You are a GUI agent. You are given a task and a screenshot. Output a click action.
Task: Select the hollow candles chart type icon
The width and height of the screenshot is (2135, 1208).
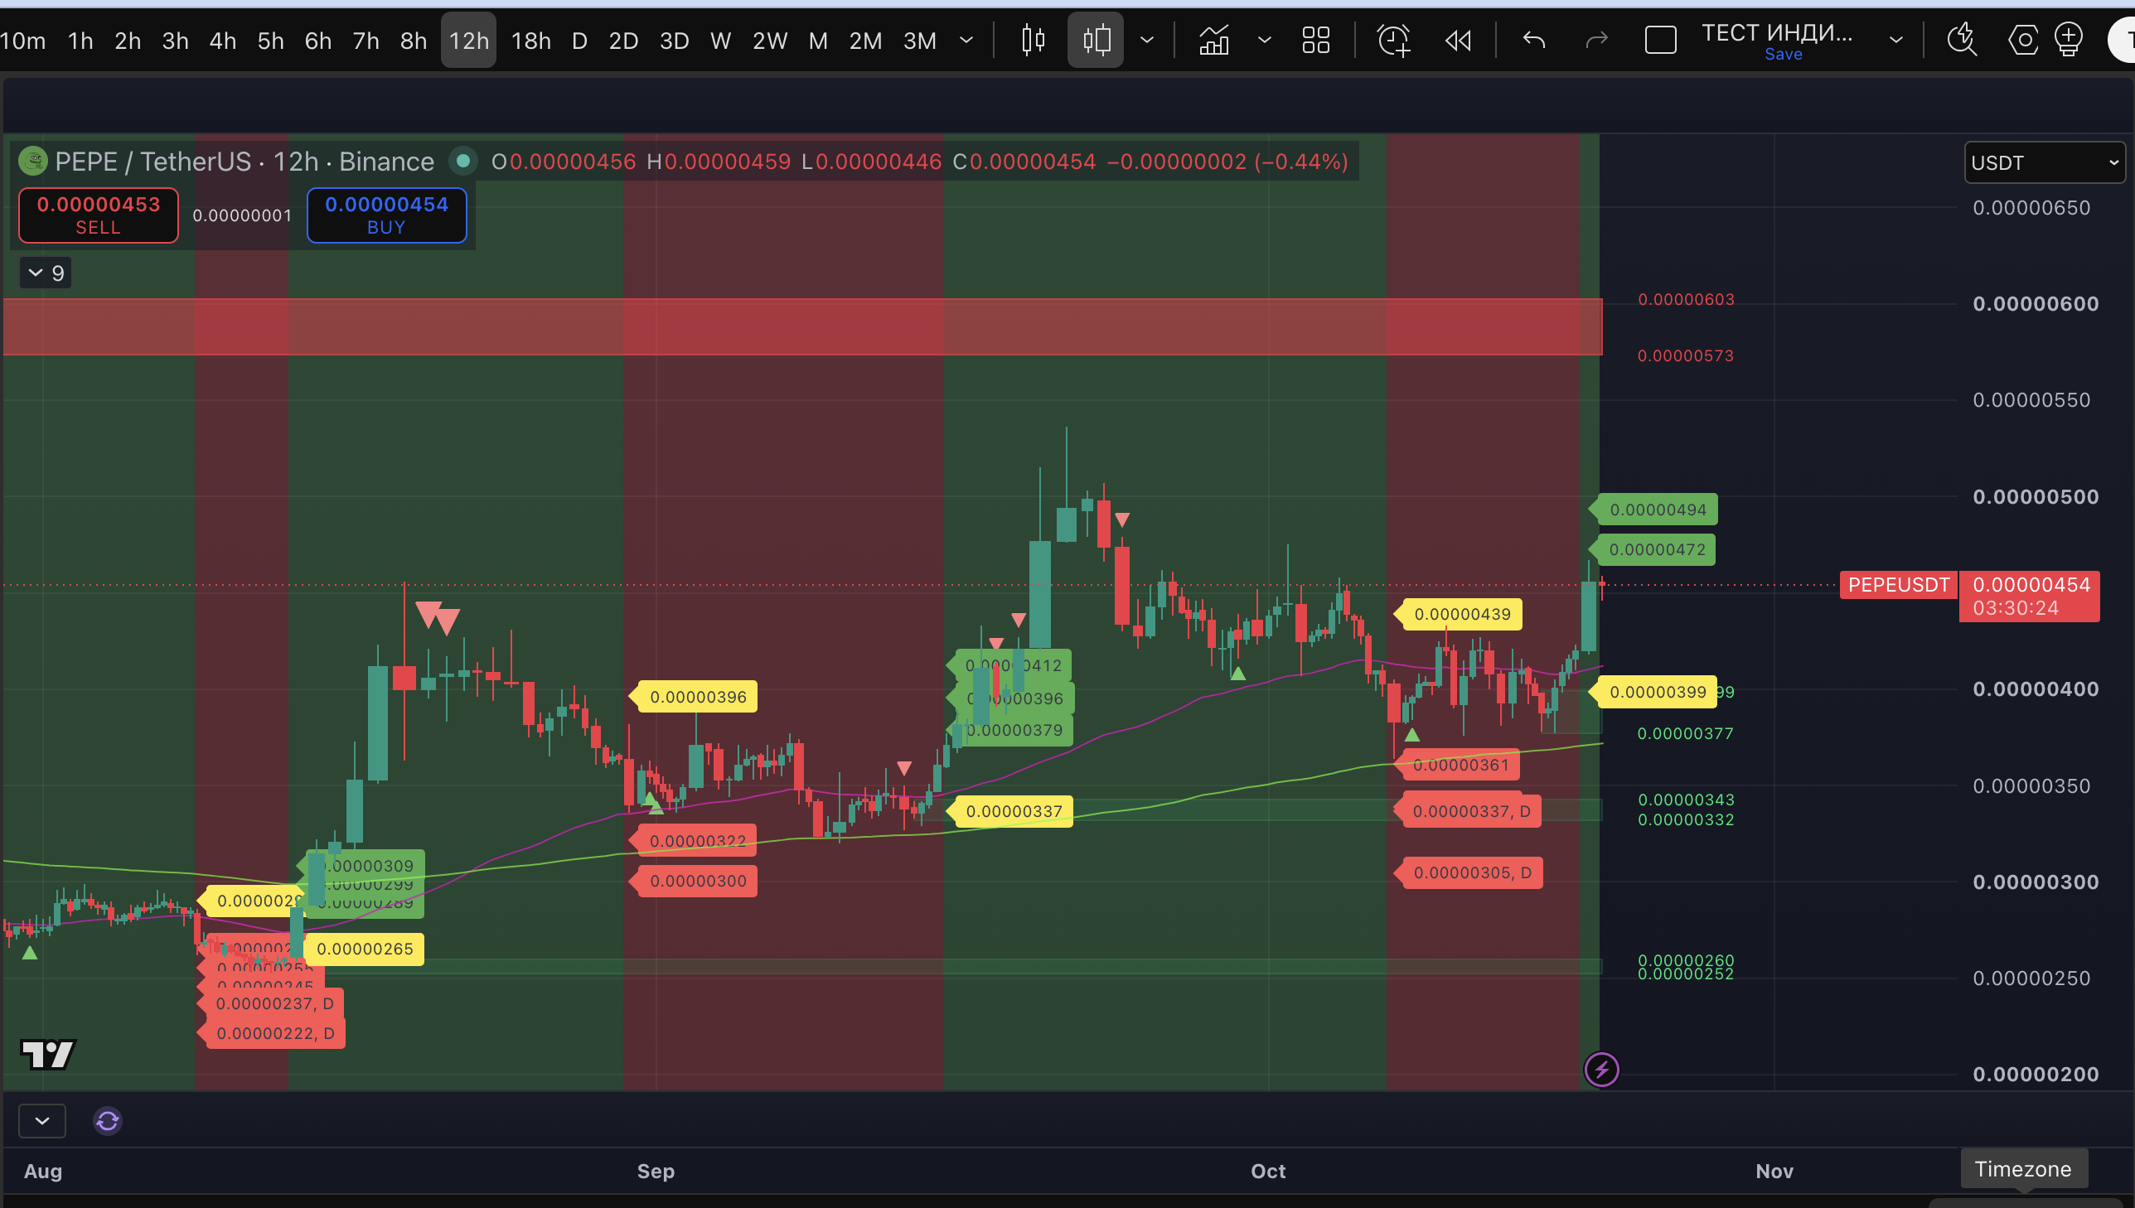pos(1096,40)
